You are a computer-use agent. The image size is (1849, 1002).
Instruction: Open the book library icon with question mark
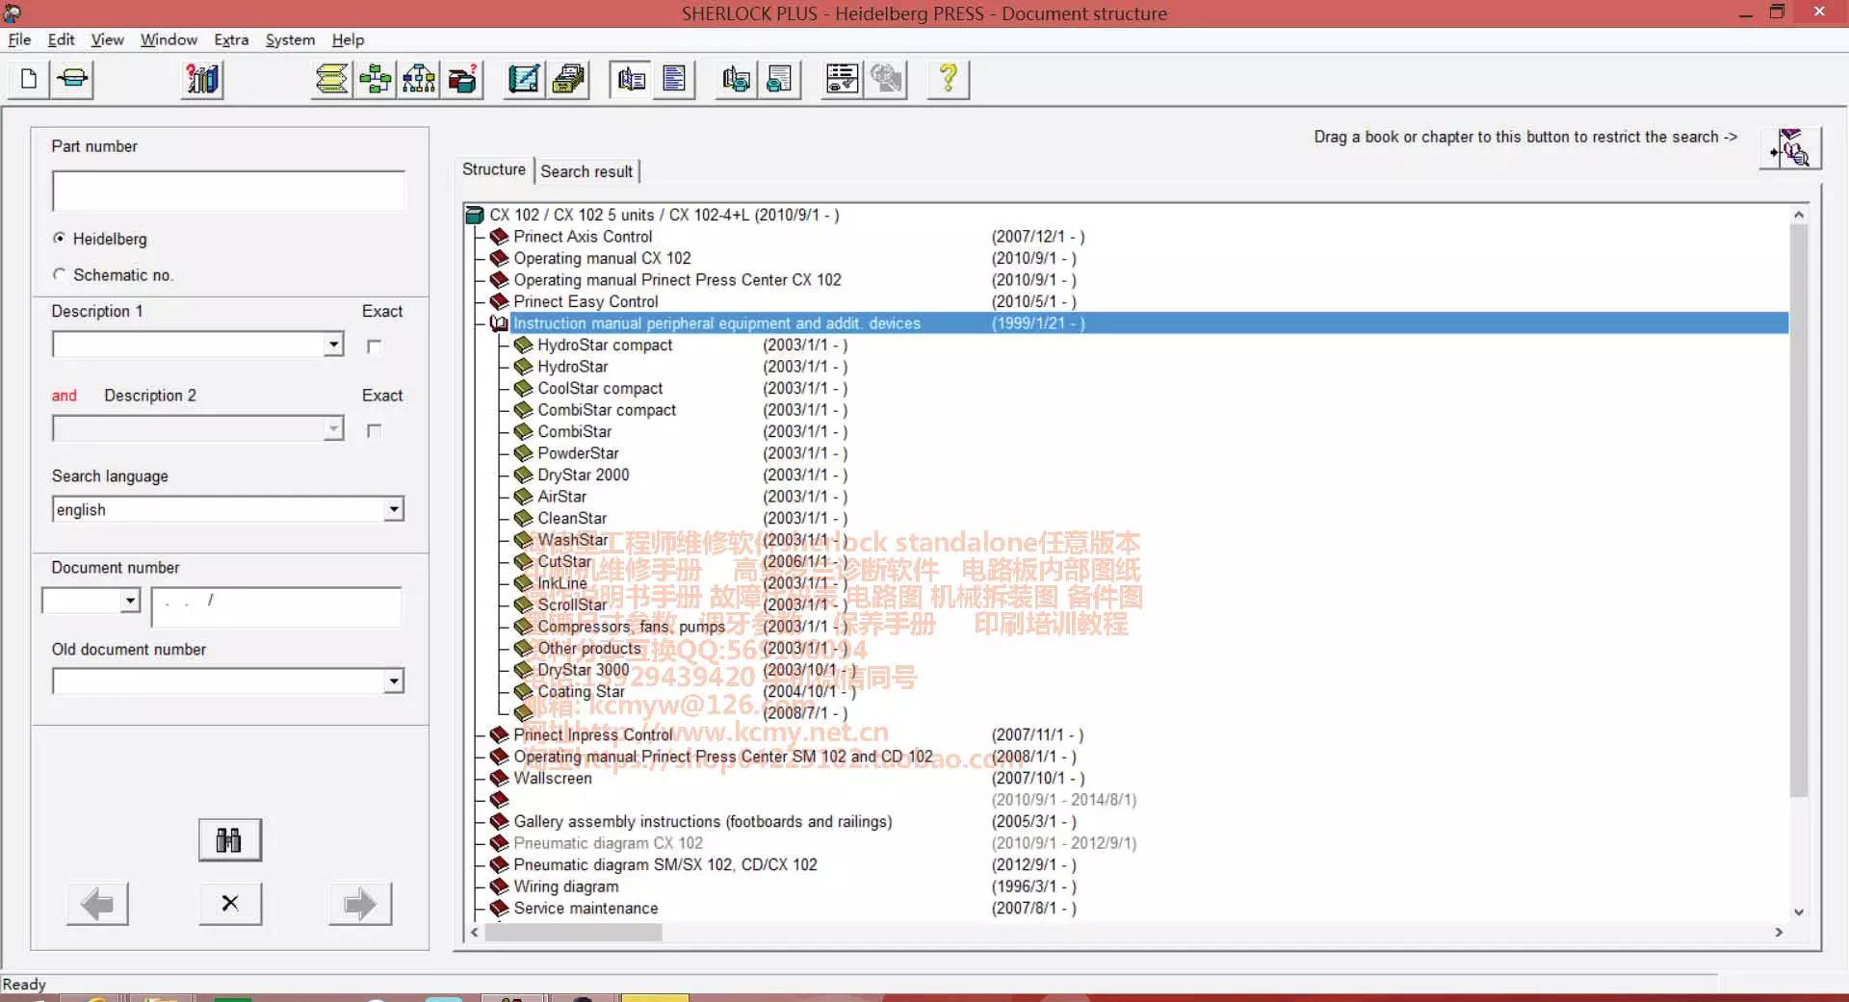[x=202, y=79]
